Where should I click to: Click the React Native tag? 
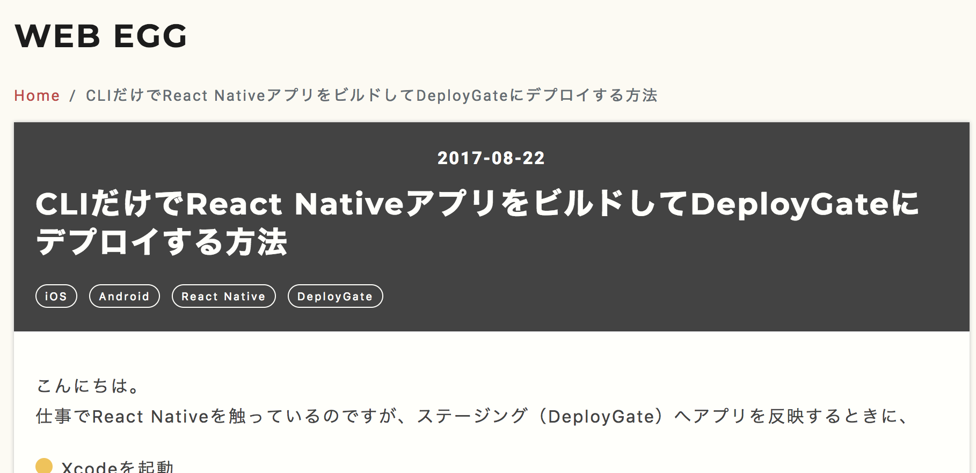click(x=224, y=296)
